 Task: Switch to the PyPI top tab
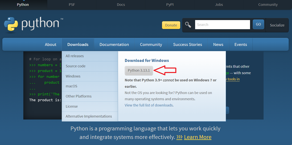click(x=170, y=5)
